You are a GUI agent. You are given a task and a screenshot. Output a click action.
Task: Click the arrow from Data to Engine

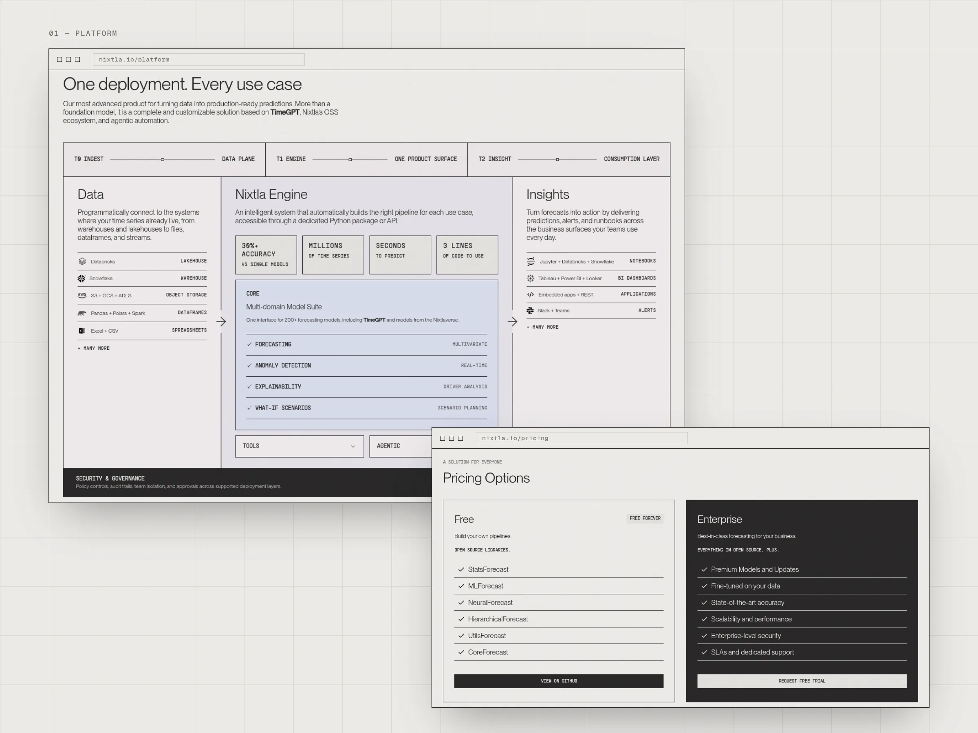(x=221, y=322)
